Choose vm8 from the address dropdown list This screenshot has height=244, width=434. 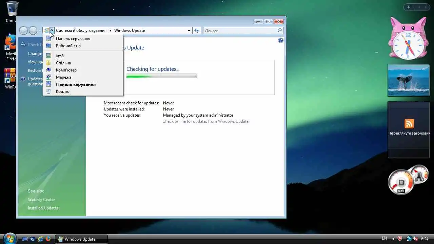83,56
